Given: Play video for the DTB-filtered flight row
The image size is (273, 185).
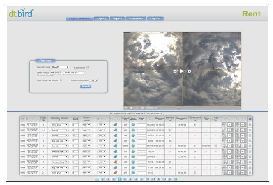Looking at the screenshot, I should (229, 146).
